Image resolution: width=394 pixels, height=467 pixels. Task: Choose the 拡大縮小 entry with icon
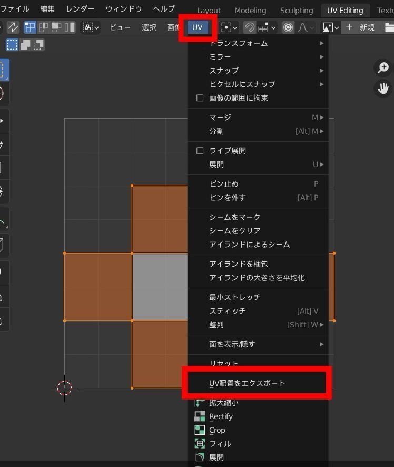pyautogui.click(x=258, y=403)
